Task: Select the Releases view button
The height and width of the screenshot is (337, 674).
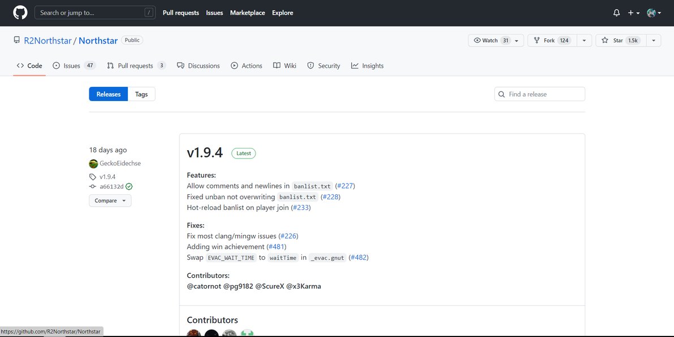Action: point(109,94)
